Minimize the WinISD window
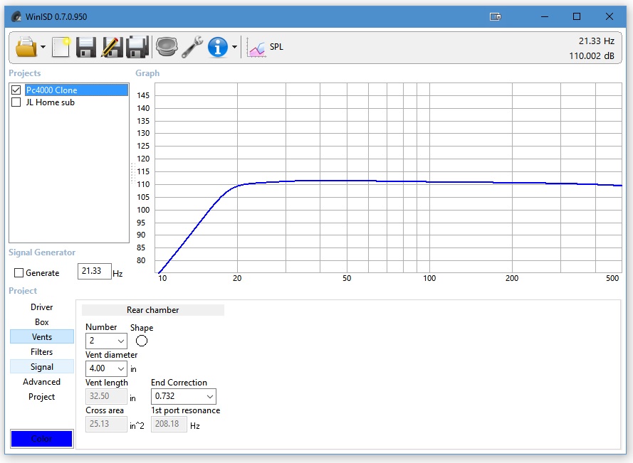The image size is (633, 463). pyautogui.click(x=545, y=16)
